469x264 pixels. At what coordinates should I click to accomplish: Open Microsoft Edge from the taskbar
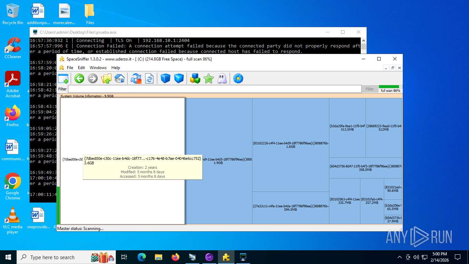pos(142,257)
